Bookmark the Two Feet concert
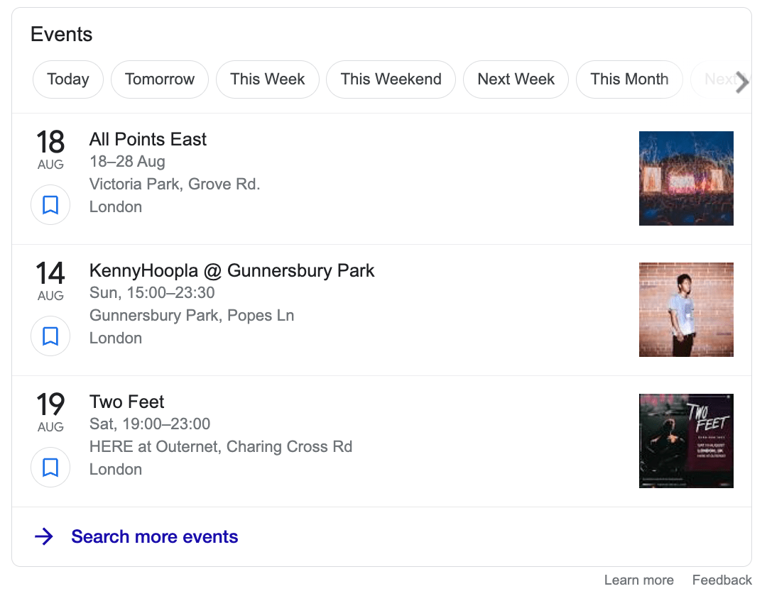The width and height of the screenshot is (767, 596). [x=50, y=467]
